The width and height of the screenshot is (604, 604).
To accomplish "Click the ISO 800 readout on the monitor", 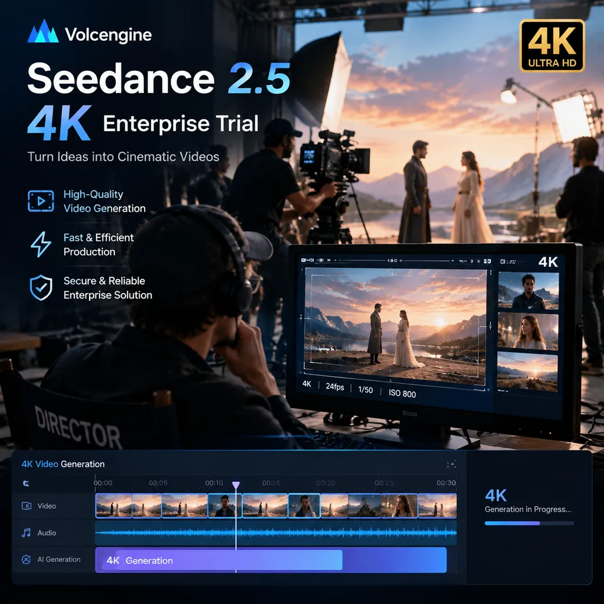I will point(402,393).
